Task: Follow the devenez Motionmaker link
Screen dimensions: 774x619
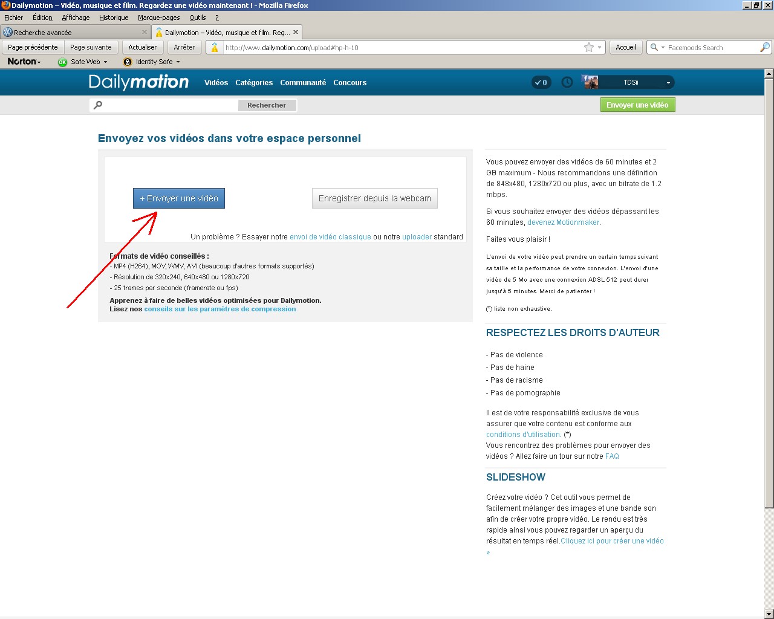Action: tap(563, 222)
